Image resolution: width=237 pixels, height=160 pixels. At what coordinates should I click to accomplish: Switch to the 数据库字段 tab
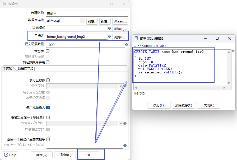(26, 69)
